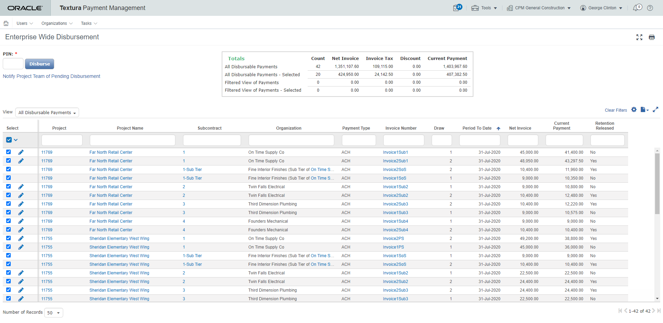Uncheck the Sheridan Invoice1SoS row checkbox
Screen dimensions: 663x323
(9, 255)
